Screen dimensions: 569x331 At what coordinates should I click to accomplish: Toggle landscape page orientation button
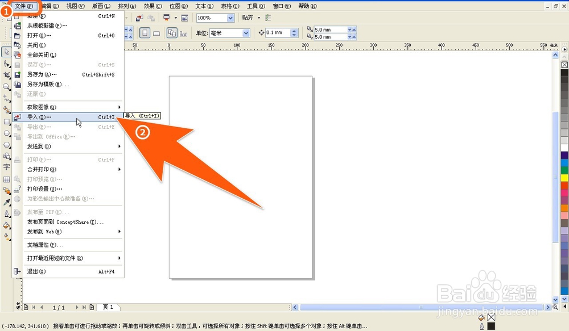tap(156, 33)
